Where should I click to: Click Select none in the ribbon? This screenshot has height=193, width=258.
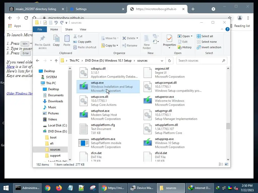[207, 42]
